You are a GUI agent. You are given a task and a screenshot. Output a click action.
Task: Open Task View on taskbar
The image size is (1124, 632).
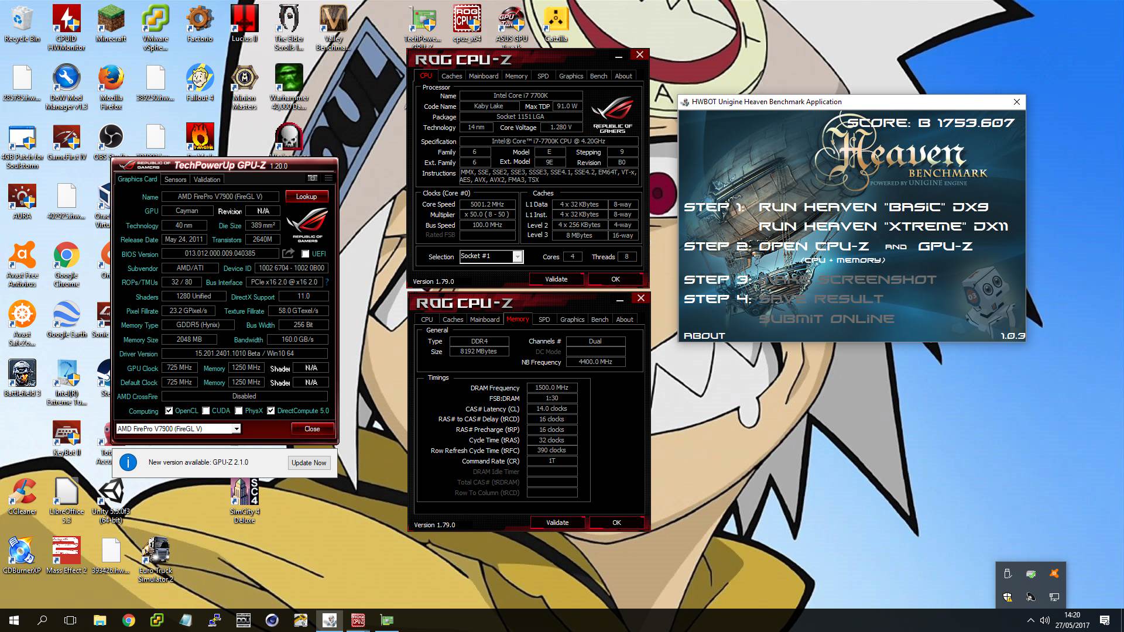click(70, 620)
